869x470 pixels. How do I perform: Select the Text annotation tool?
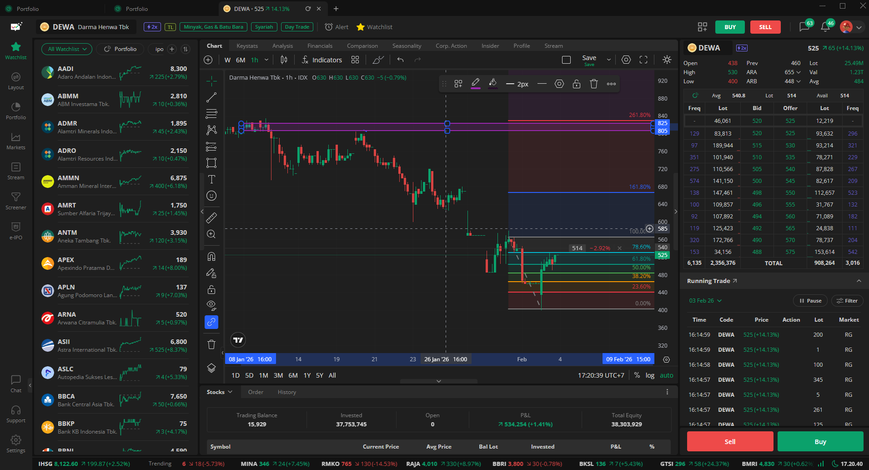(x=211, y=179)
